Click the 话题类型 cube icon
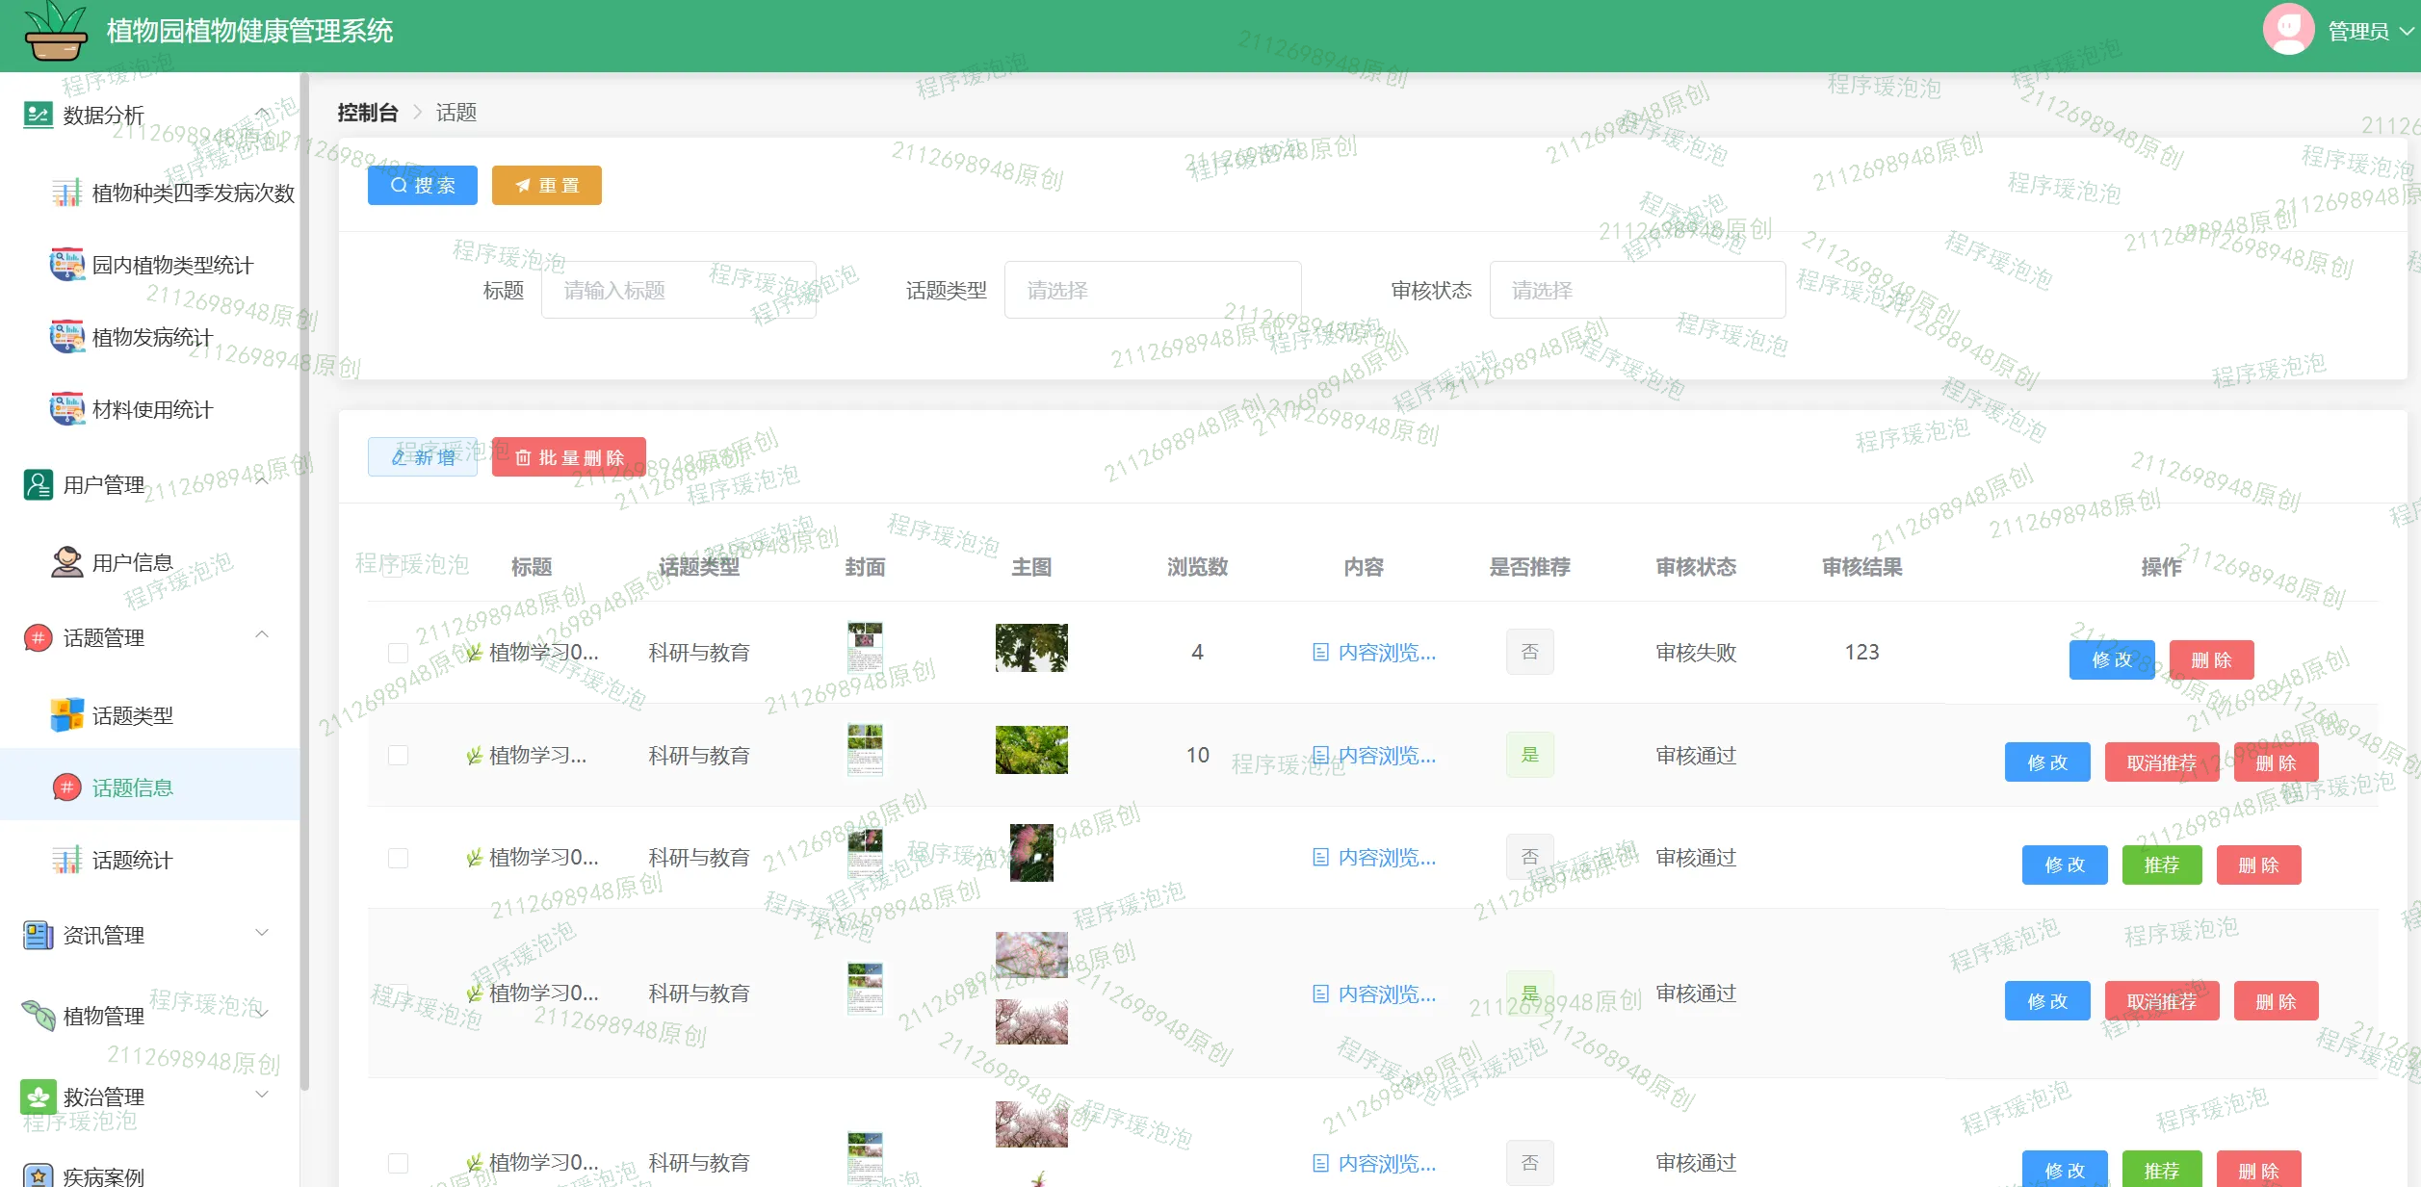Viewport: 2421px width, 1187px height. [x=66, y=715]
